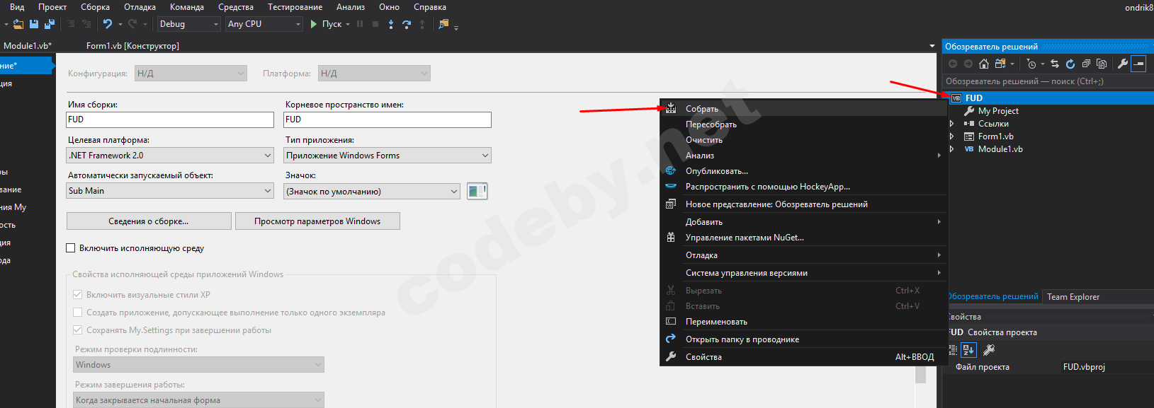Click the Сведения о сборке... button
This screenshot has height=408, width=1154.
[x=149, y=221]
